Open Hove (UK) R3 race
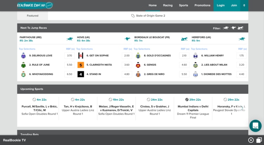 [104, 39]
